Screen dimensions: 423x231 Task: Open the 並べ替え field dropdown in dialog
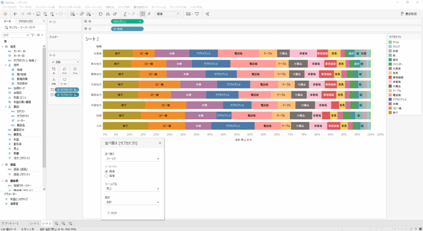tap(132, 159)
